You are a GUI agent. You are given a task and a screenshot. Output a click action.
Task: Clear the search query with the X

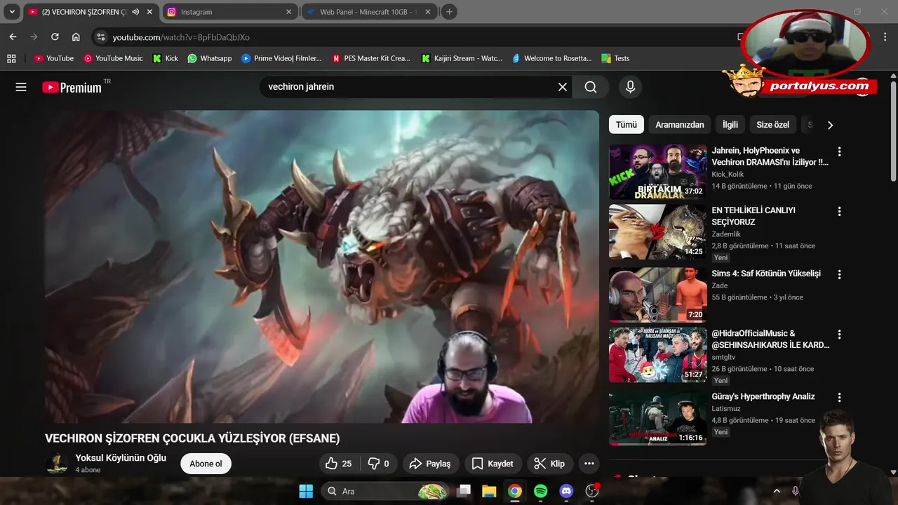563,87
